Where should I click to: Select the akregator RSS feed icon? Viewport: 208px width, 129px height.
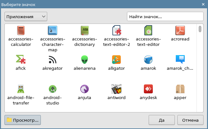53,60
